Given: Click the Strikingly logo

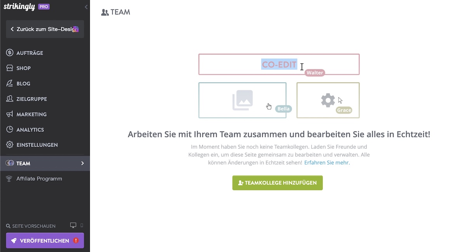Looking at the screenshot, I should 19,7.
